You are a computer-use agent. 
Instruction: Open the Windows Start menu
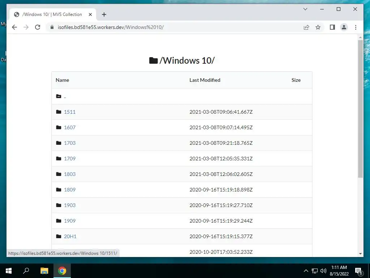point(9,271)
